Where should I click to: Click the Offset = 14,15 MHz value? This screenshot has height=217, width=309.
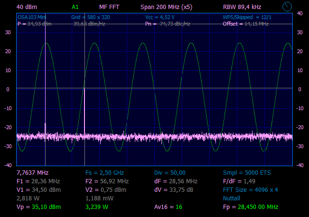[245, 23]
